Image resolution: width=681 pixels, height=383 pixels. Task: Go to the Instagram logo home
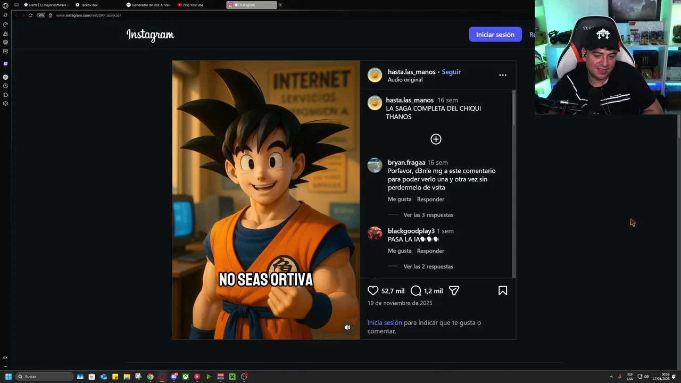coord(150,35)
